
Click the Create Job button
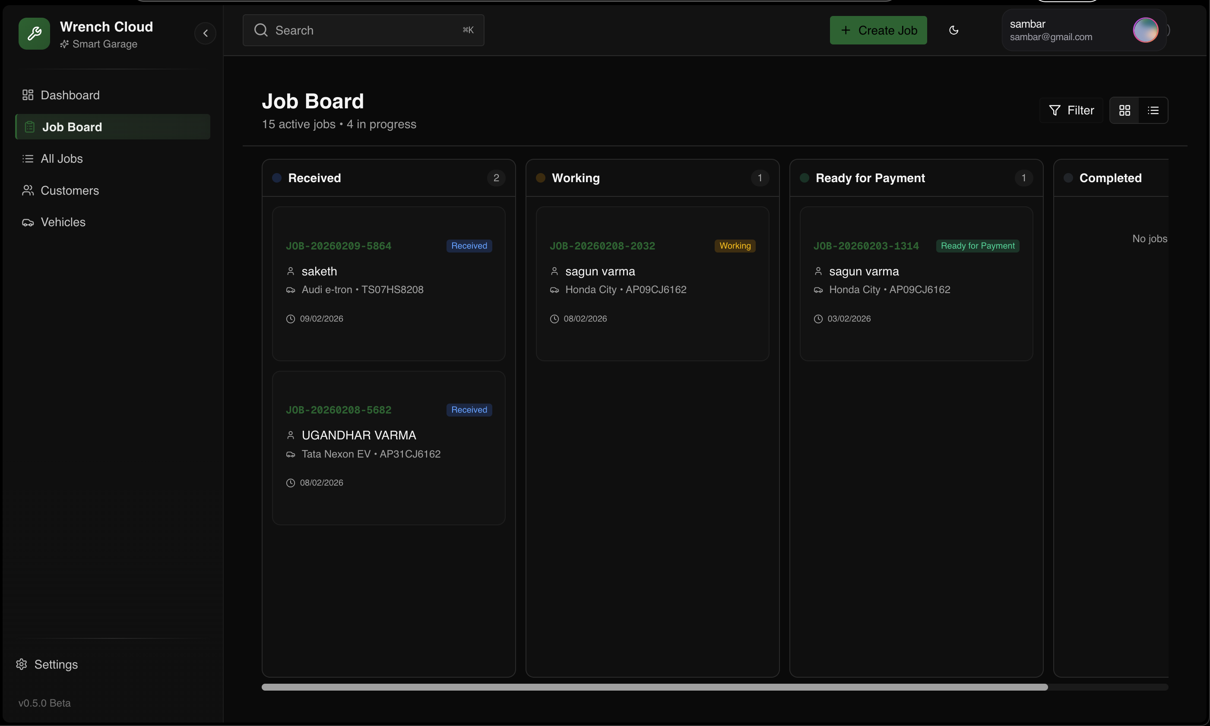pos(878,30)
